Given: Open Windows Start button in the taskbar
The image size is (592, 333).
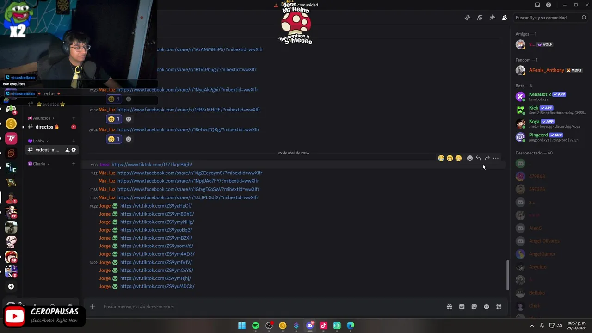Looking at the screenshot, I should [242, 326].
